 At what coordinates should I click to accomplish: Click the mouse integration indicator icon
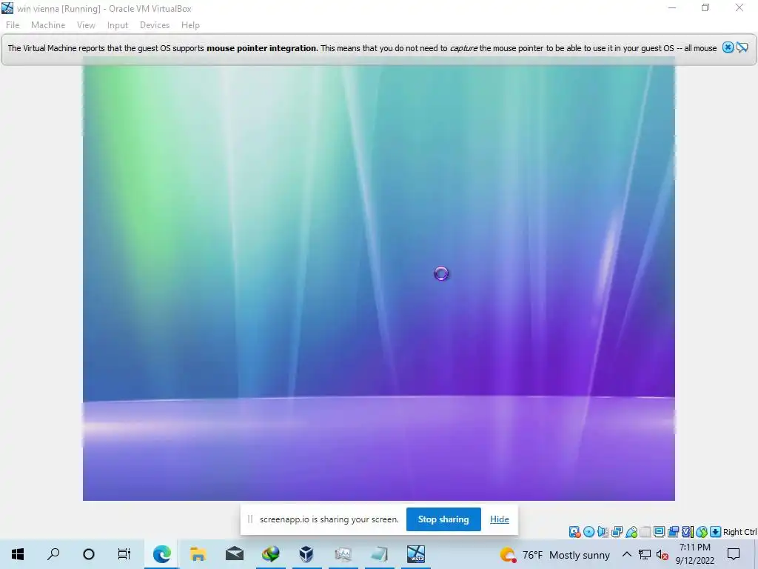tap(702, 532)
